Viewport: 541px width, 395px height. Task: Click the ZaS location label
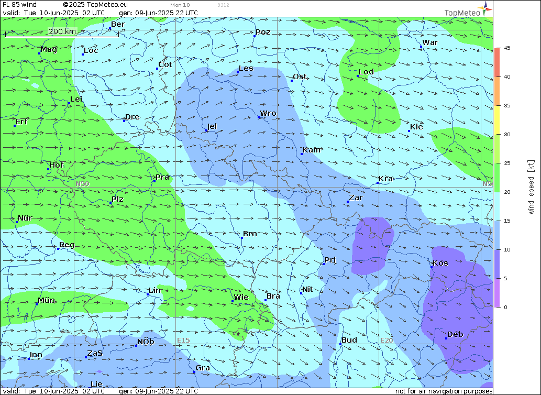[95, 353]
